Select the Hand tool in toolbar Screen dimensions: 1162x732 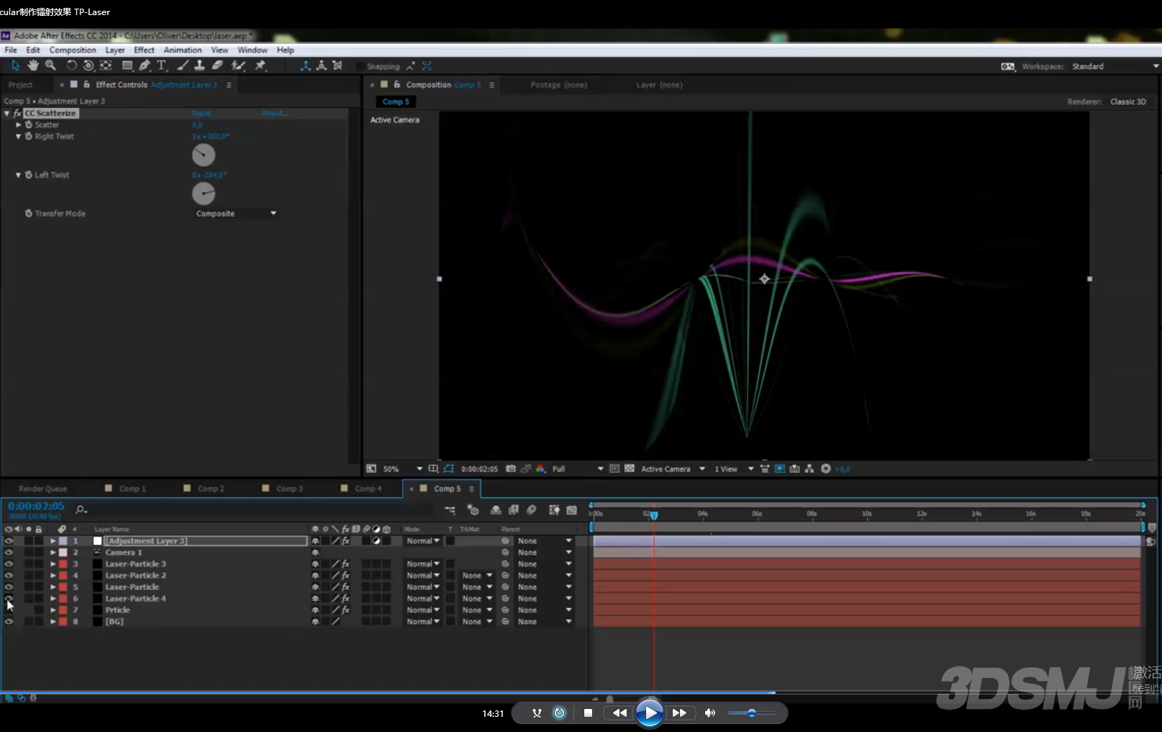click(32, 65)
